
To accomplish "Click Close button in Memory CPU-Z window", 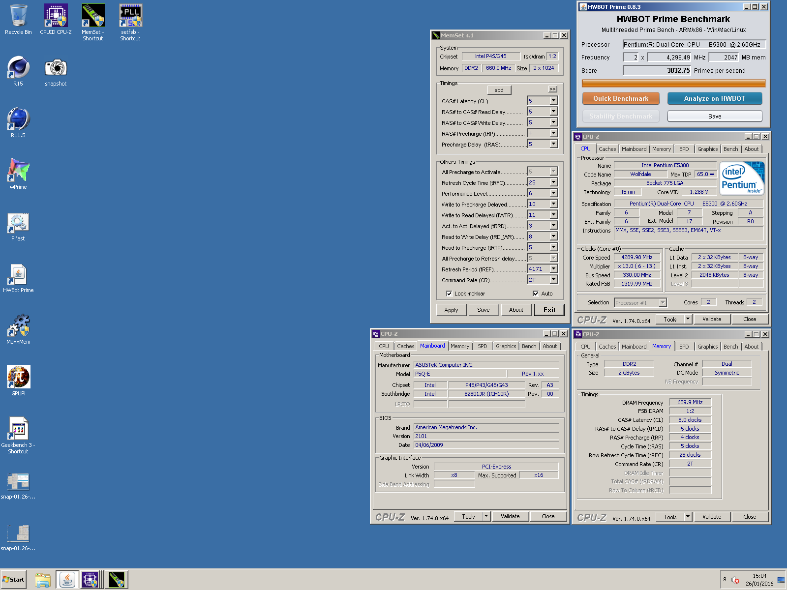I will pos(750,517).
